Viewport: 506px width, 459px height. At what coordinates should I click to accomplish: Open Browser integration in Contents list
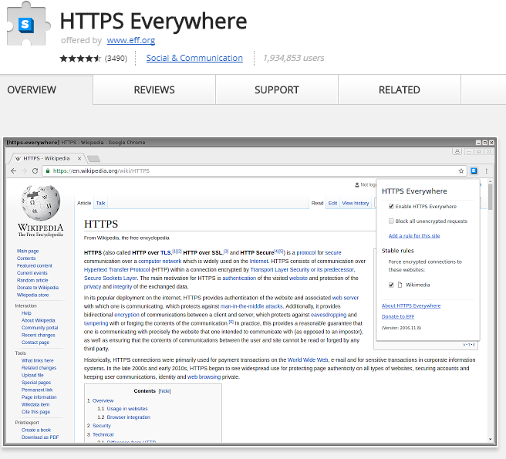129,417
